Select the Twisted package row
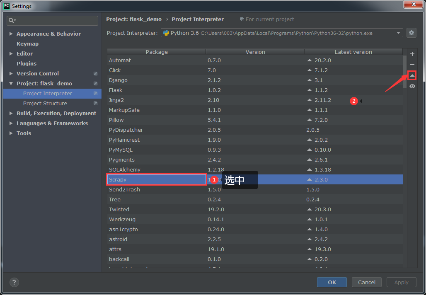Image resolution: width=426 pixels, height=295 pixels. [x=255, y=209]
